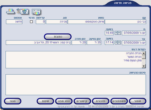Click scroll up arrow in נקודות דגש list
The height and width of the screenshot is (110, 151).
(x=144, y=53)
